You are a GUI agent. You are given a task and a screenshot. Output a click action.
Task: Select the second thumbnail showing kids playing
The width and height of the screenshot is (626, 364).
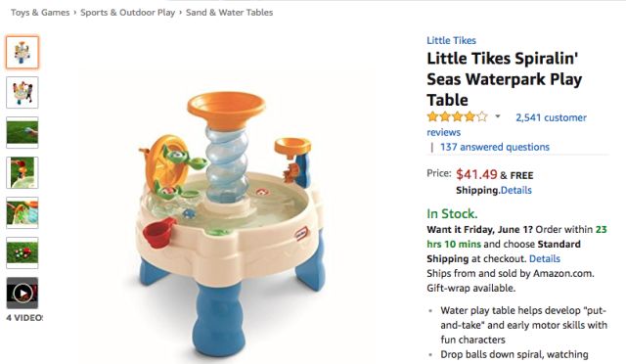(x=22, y=92)
